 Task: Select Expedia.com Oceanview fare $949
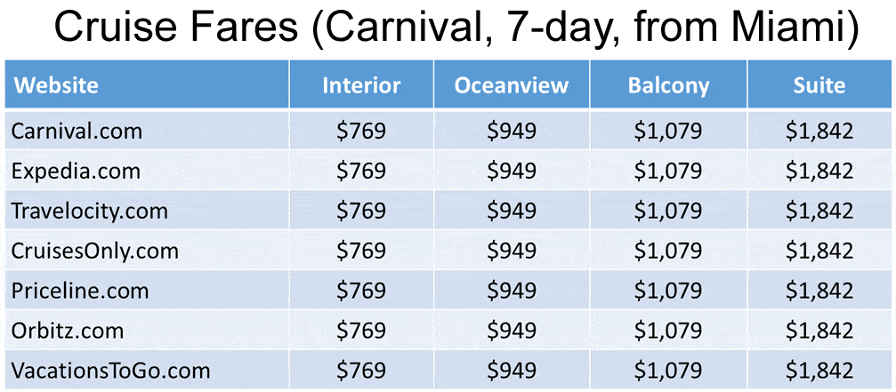pyautogui.click(x=512, y=171)
